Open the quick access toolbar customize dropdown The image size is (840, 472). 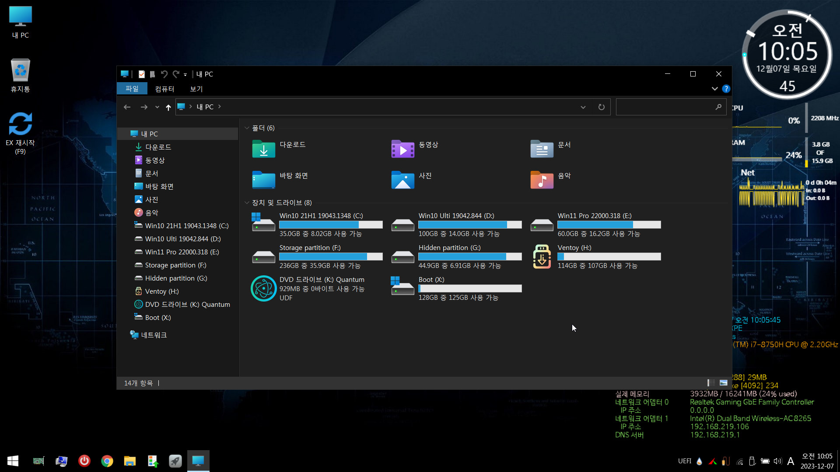185,75
